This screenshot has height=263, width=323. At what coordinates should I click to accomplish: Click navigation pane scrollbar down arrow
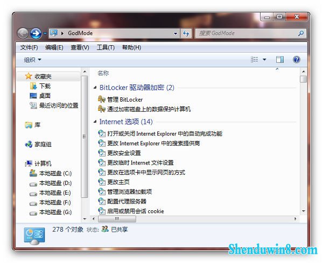(85, 219)
